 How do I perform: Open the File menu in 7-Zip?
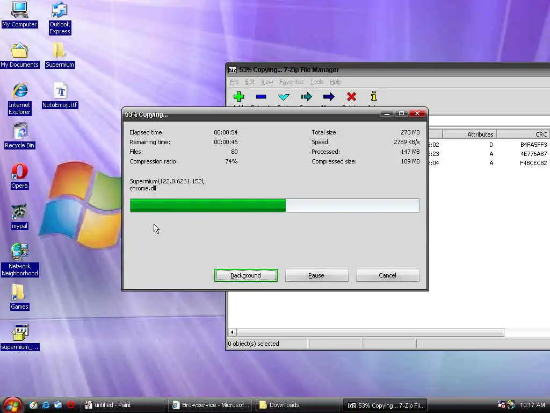(234, 82)
